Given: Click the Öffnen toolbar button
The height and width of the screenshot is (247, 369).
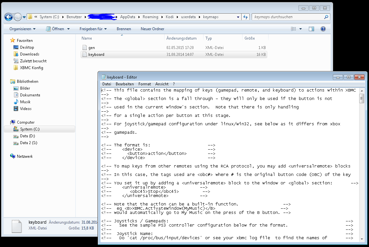Looking at the screenshot, I should click(55, 29).
